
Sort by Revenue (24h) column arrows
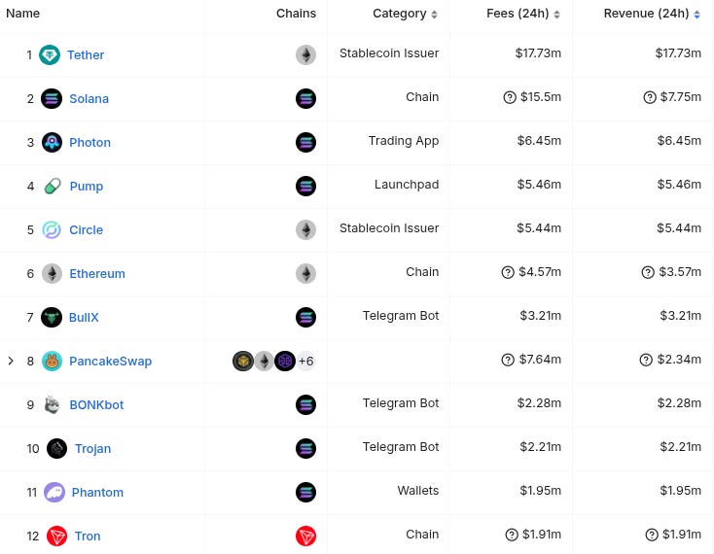(697, 15)
